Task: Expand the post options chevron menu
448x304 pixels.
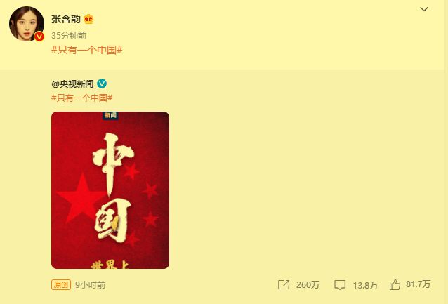Action: tap(424, 9)
